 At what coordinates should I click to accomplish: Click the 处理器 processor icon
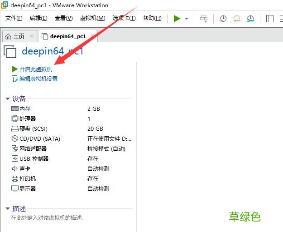pyautogui.click(x=15, y=118)
